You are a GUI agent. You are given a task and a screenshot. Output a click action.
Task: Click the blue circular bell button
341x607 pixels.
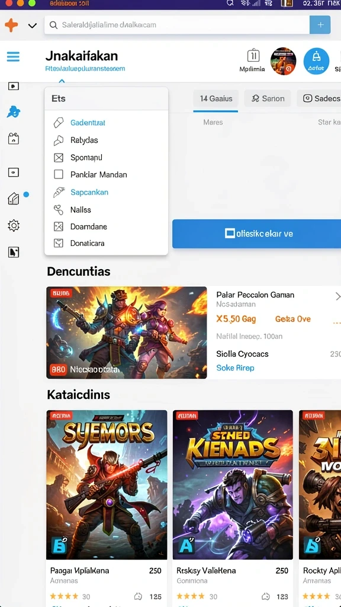click(316, 61)
